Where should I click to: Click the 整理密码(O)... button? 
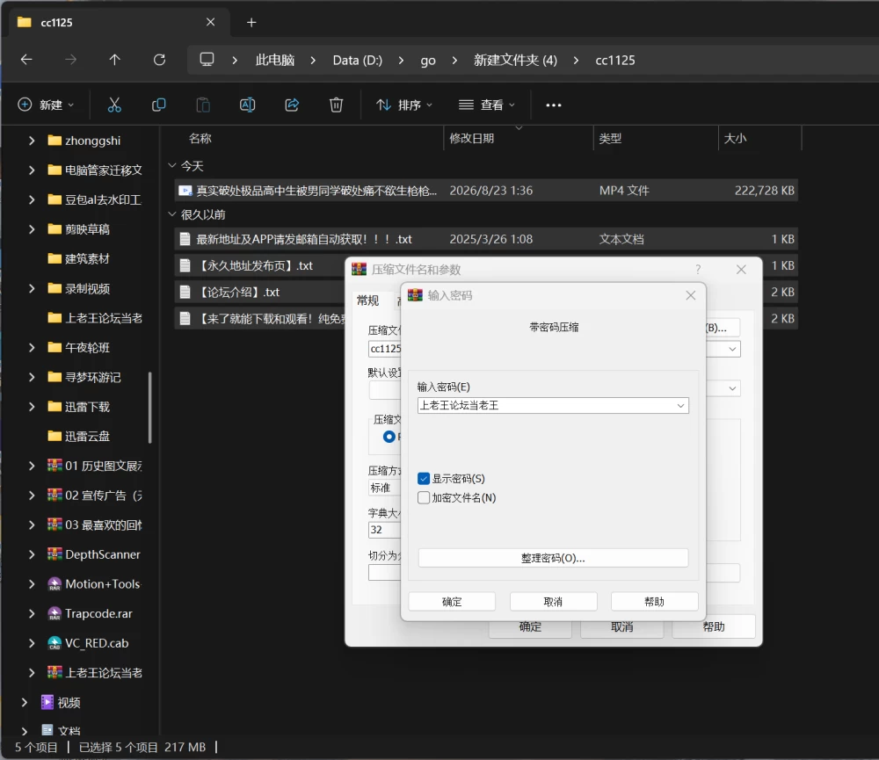(x=553, y=558)
